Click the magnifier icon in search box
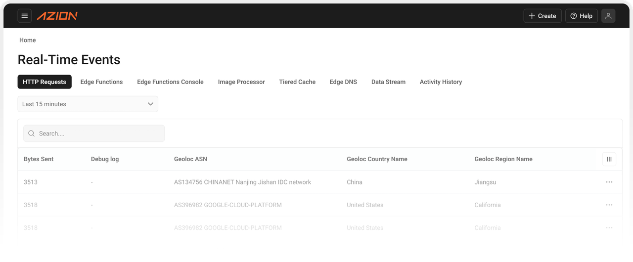 pyautogui.click(x=32, y=133)
